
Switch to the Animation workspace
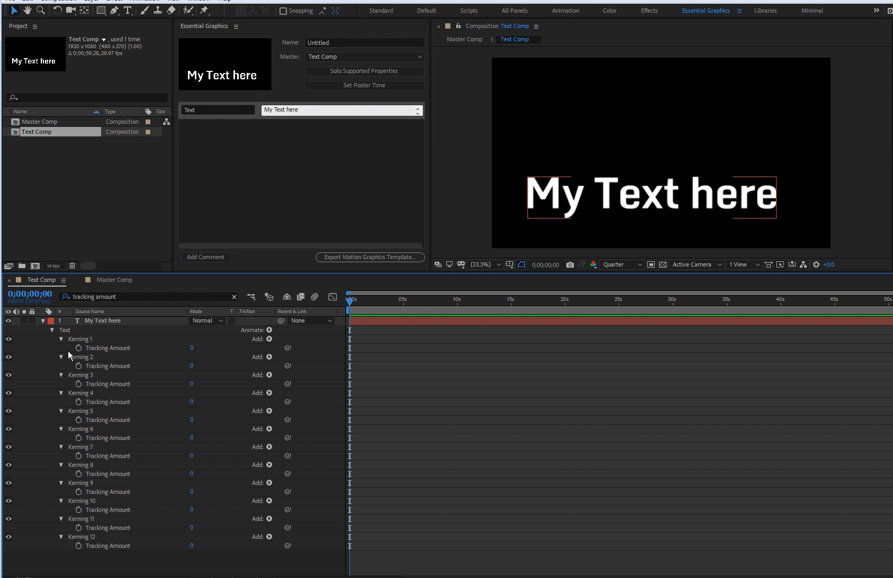pyautogui.click(x=565, y=11)
